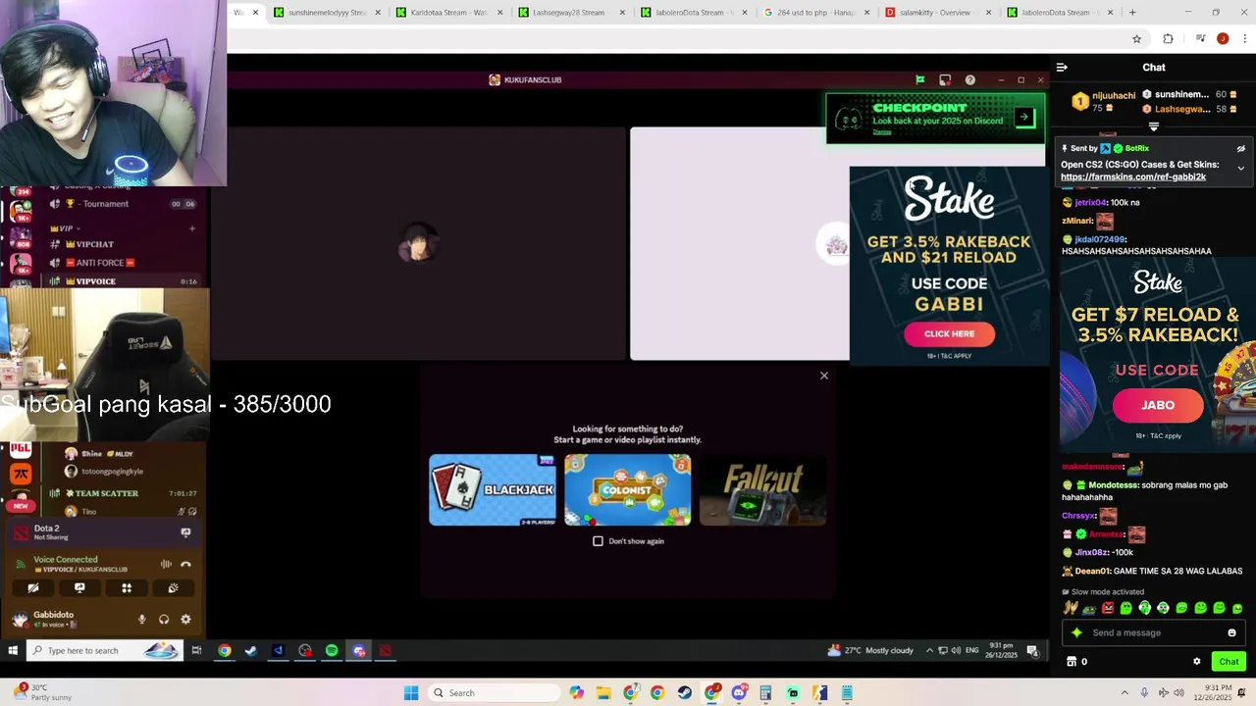Open the Fnatic server icon
The image size is (1256, 706).
point(21,476)
